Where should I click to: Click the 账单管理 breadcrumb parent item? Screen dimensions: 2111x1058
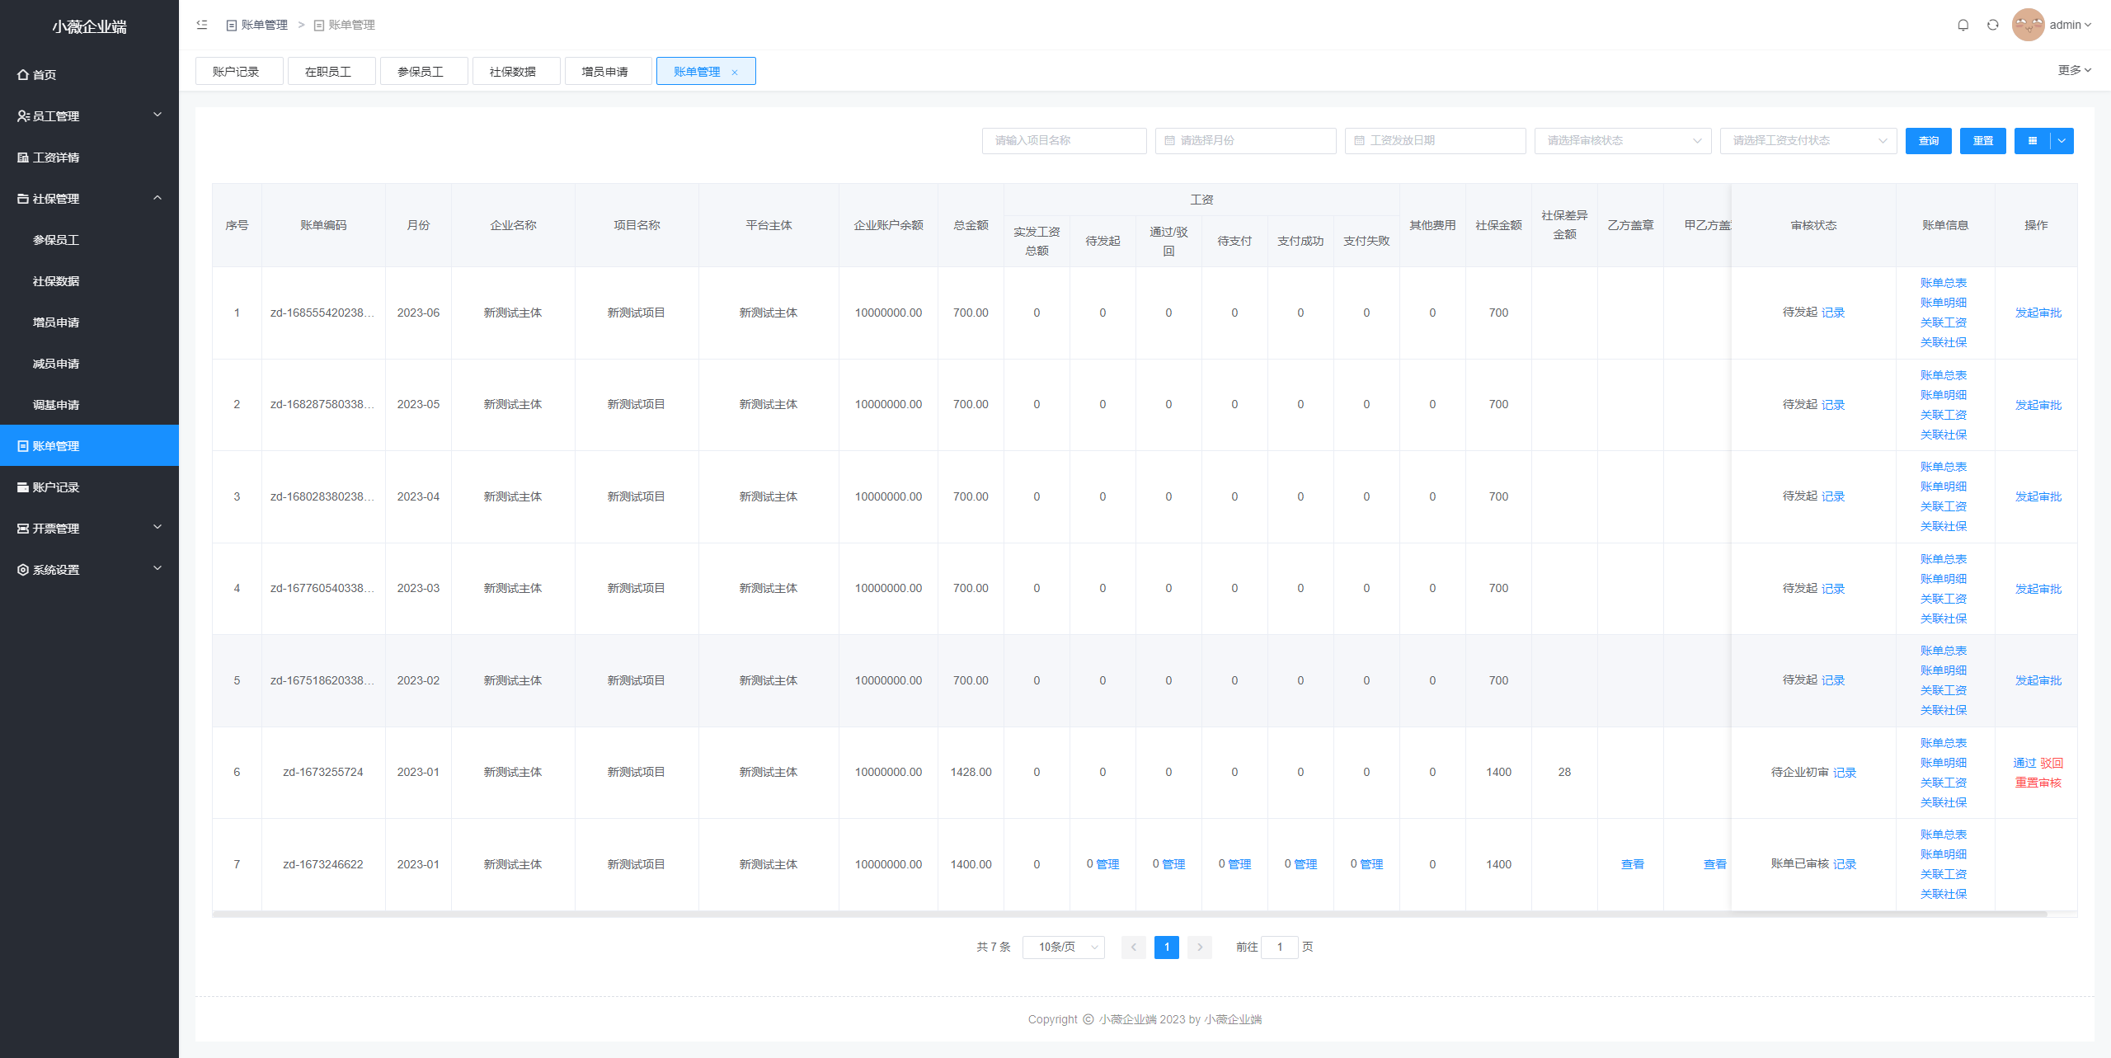[257, 25]
